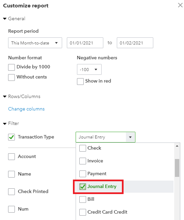Click the end date field 01/02/2021
Screen dimensions: 184x220
point(135,43)
